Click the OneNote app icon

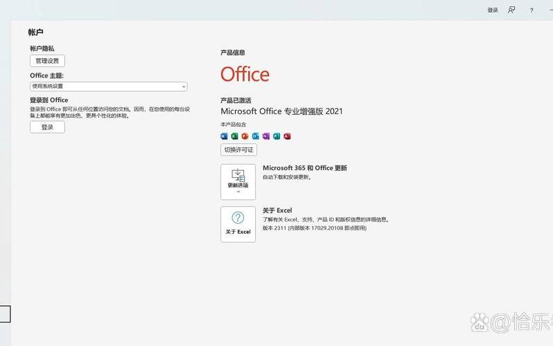coord(266,136)
